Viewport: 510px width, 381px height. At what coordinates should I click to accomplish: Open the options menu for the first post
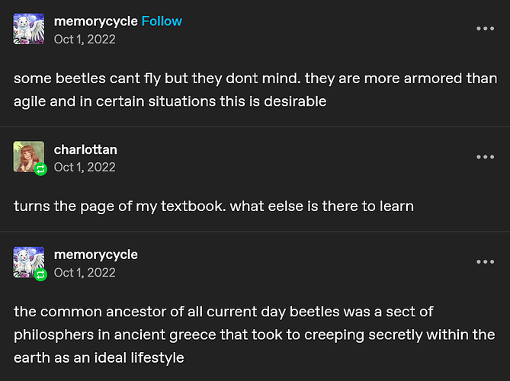[x=486, y=29]
